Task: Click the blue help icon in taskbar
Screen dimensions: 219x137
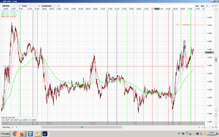Action: (183, 133)
